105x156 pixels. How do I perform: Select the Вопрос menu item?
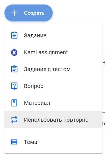click(x=53, y=86)
